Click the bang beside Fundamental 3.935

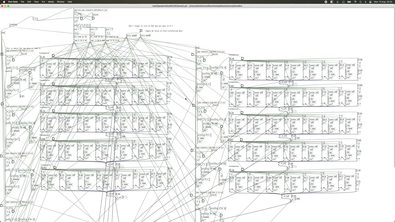(242, 86)
